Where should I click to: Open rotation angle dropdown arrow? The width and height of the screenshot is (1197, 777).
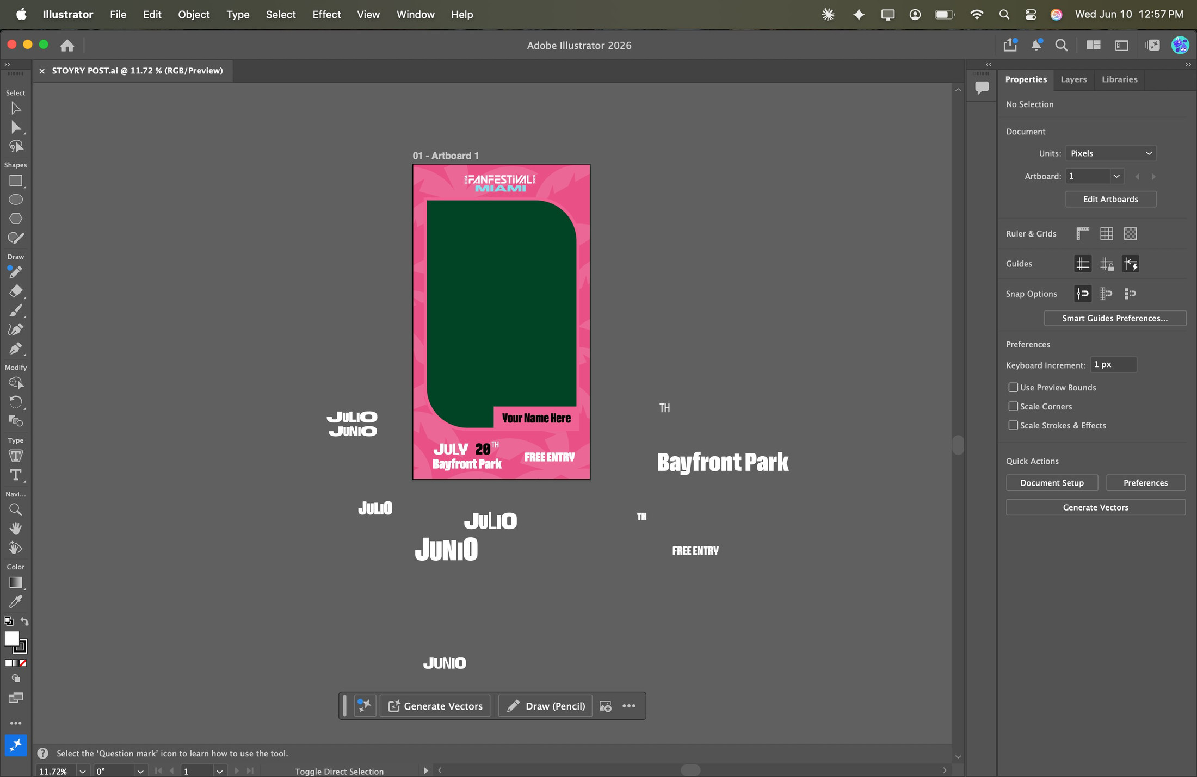click(140, 771)
